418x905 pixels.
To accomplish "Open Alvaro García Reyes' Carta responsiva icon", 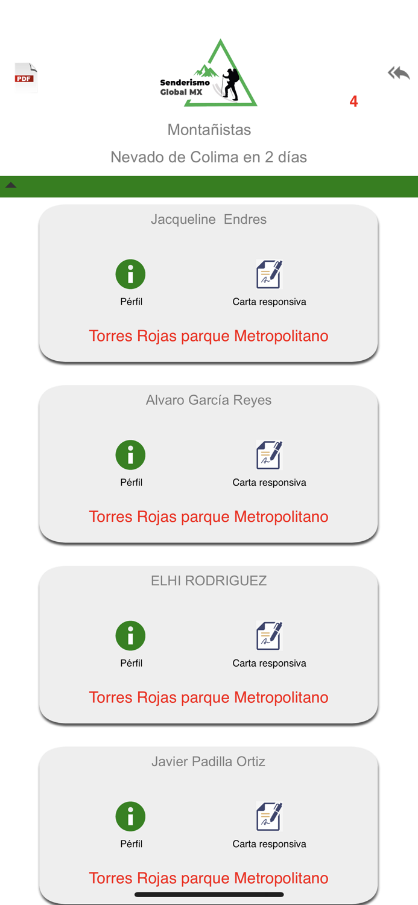I will tap(269, 454).
